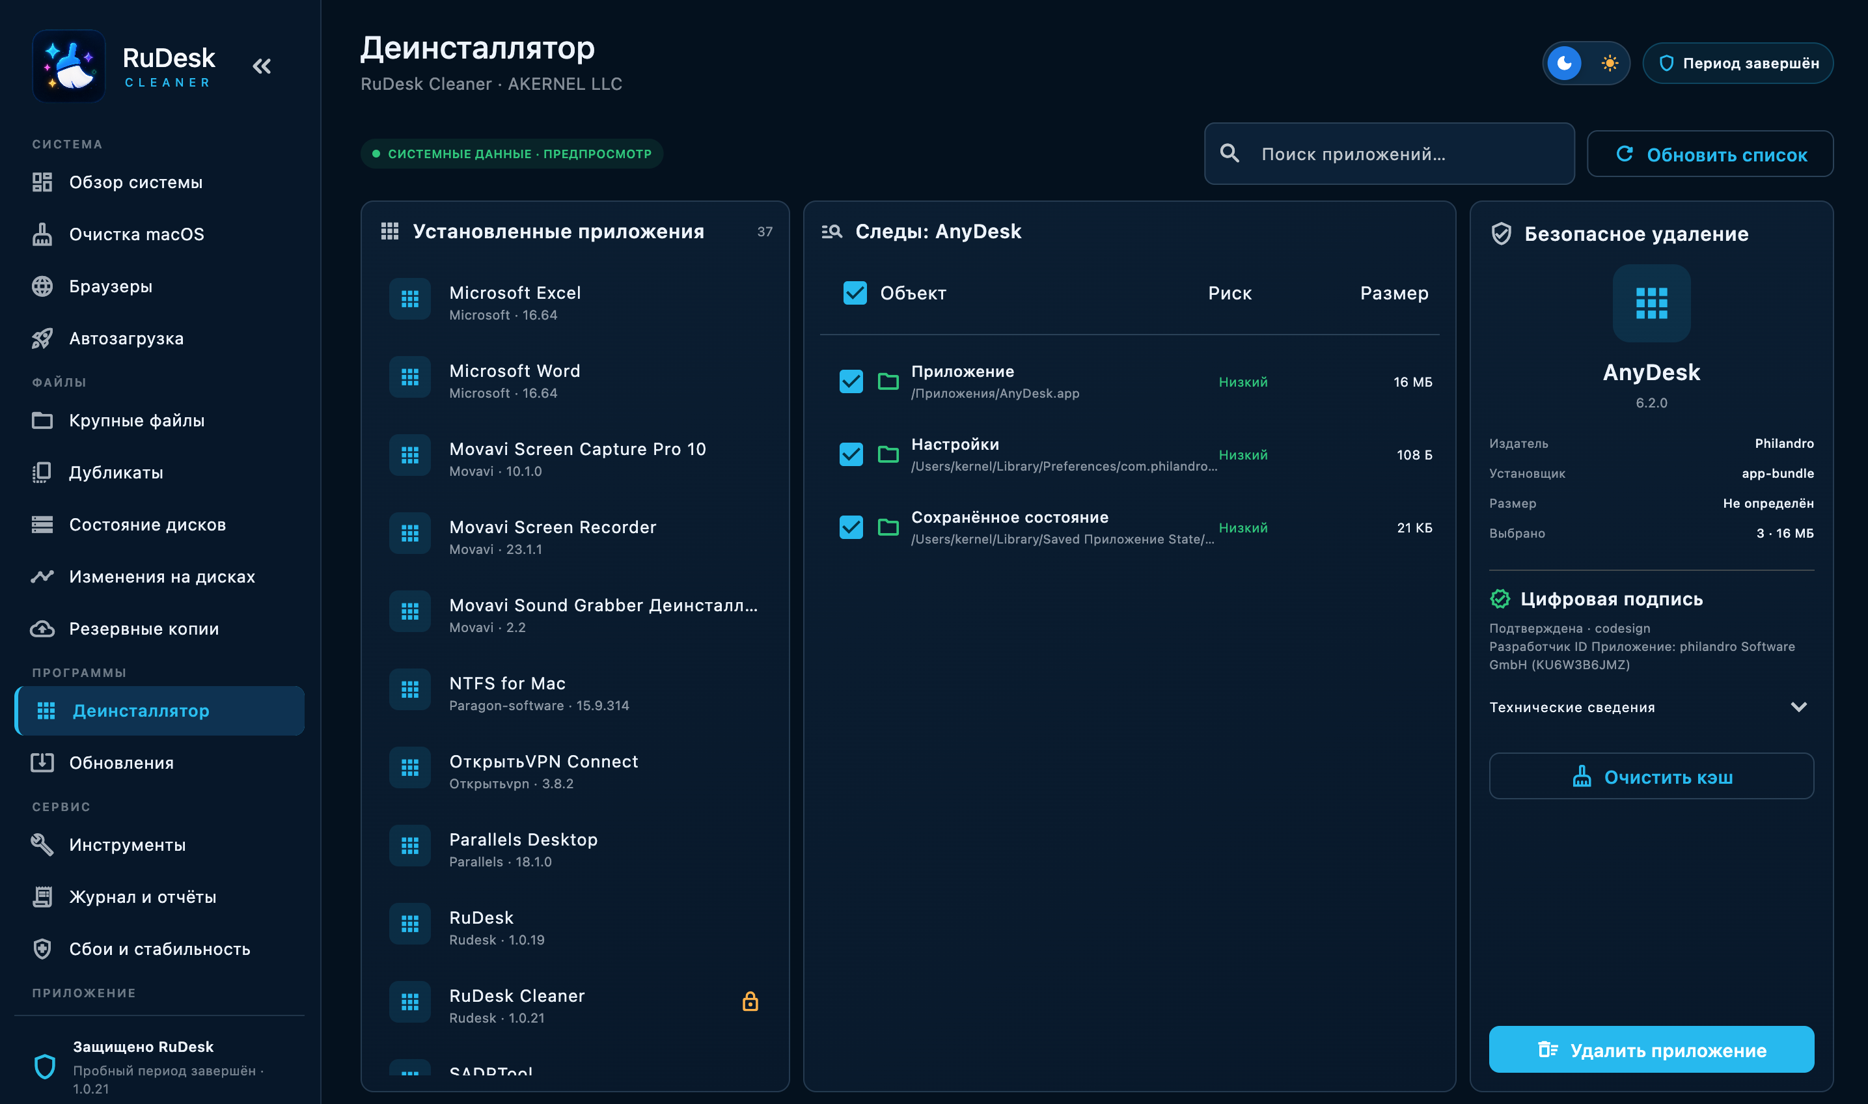Uncheck the Сохранённое состояние checkbox

coord(851,527)
